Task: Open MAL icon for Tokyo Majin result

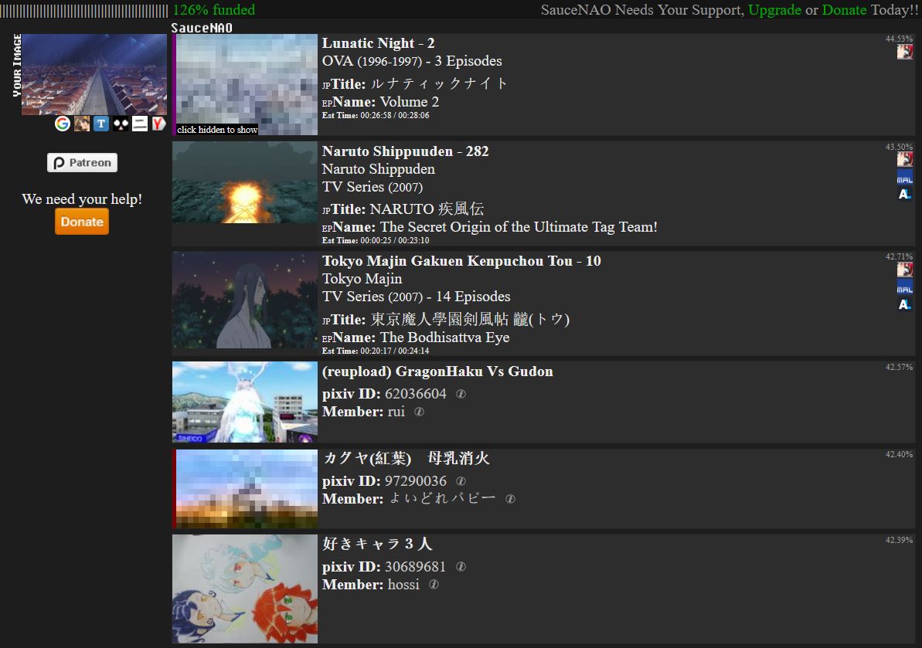Action: (x=905, y=288)
